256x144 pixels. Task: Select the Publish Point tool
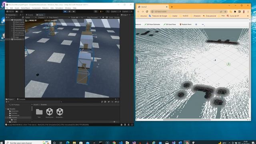(x=185, y=24)
